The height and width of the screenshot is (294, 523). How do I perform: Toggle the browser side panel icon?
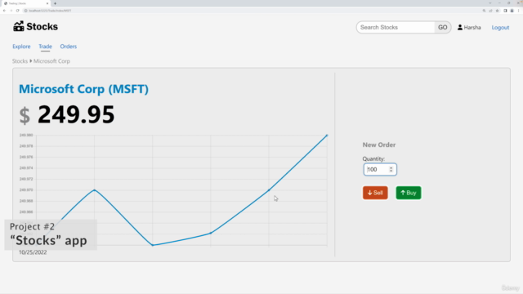(x=505, y=11)
